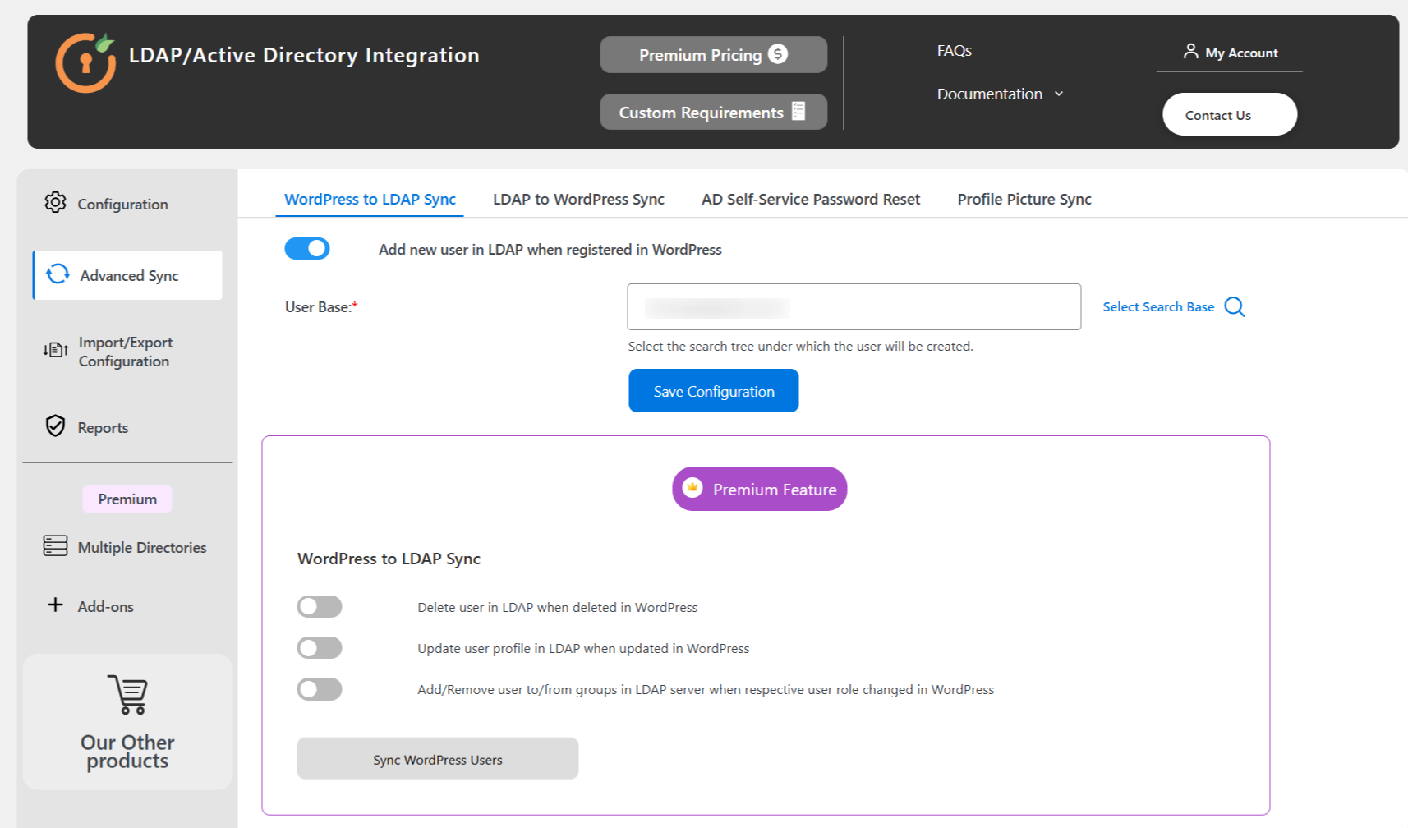The image size is (1408, 828).
Task: Click the Select Search Base magnifier icon
Action: click(1234, 307)
